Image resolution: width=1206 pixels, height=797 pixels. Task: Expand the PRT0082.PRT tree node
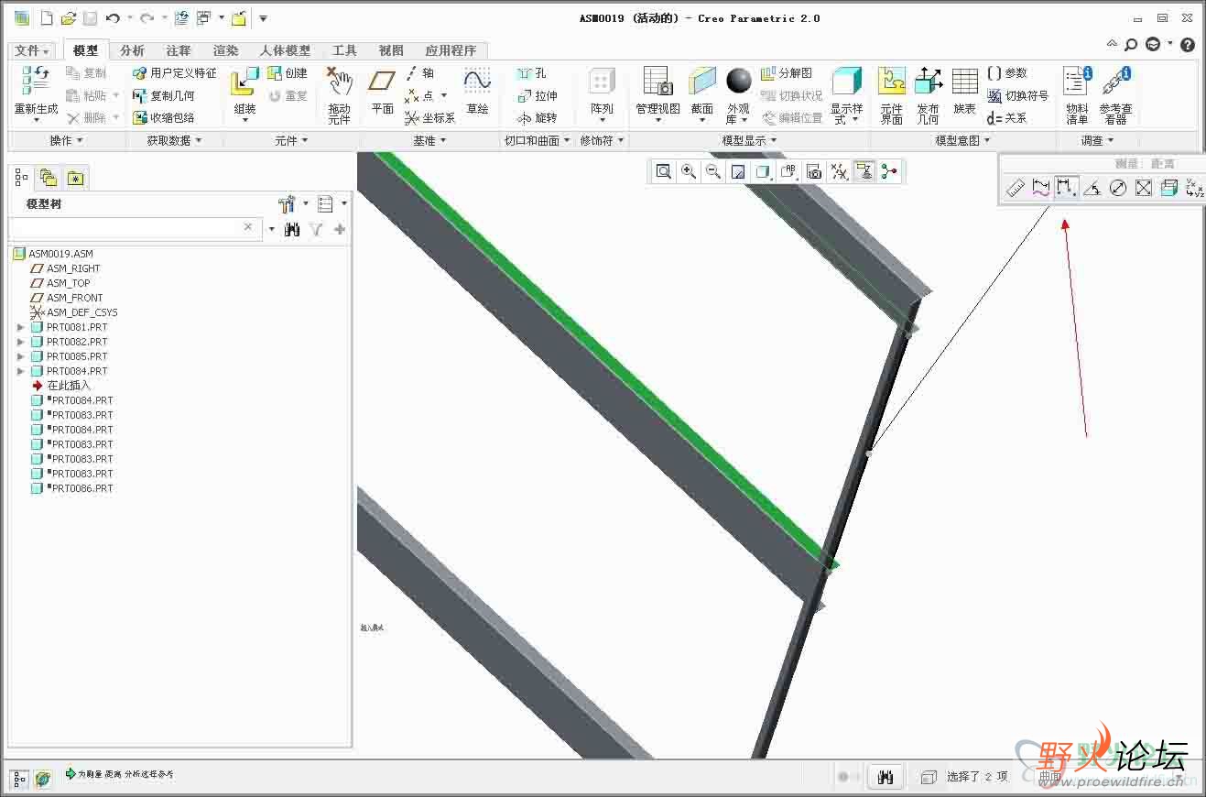(x=21, y=342)
